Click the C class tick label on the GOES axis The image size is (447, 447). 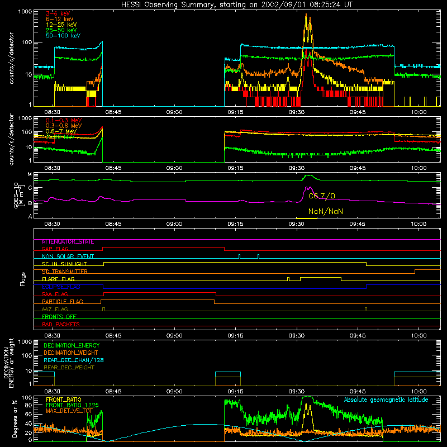coord(30,188)
